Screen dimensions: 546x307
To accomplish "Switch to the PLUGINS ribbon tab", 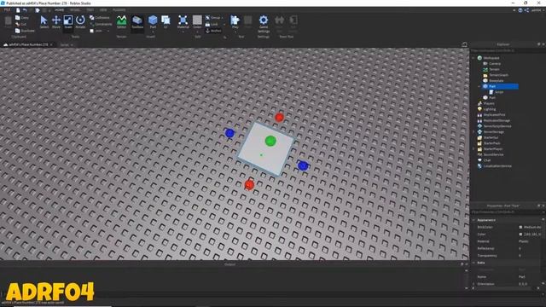I will [x=119, y=10].
